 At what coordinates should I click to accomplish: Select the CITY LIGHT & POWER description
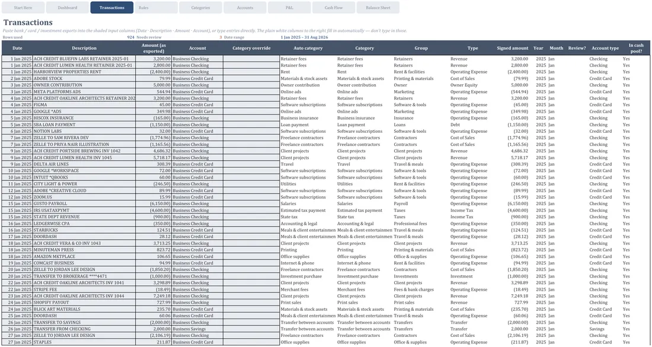[x=84, y=184]
